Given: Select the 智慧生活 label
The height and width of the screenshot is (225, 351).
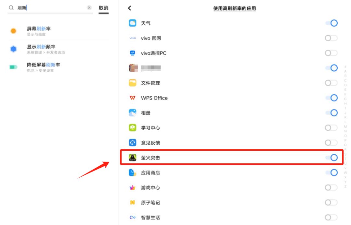Looking at the screenshot, I should coord(150,218).
